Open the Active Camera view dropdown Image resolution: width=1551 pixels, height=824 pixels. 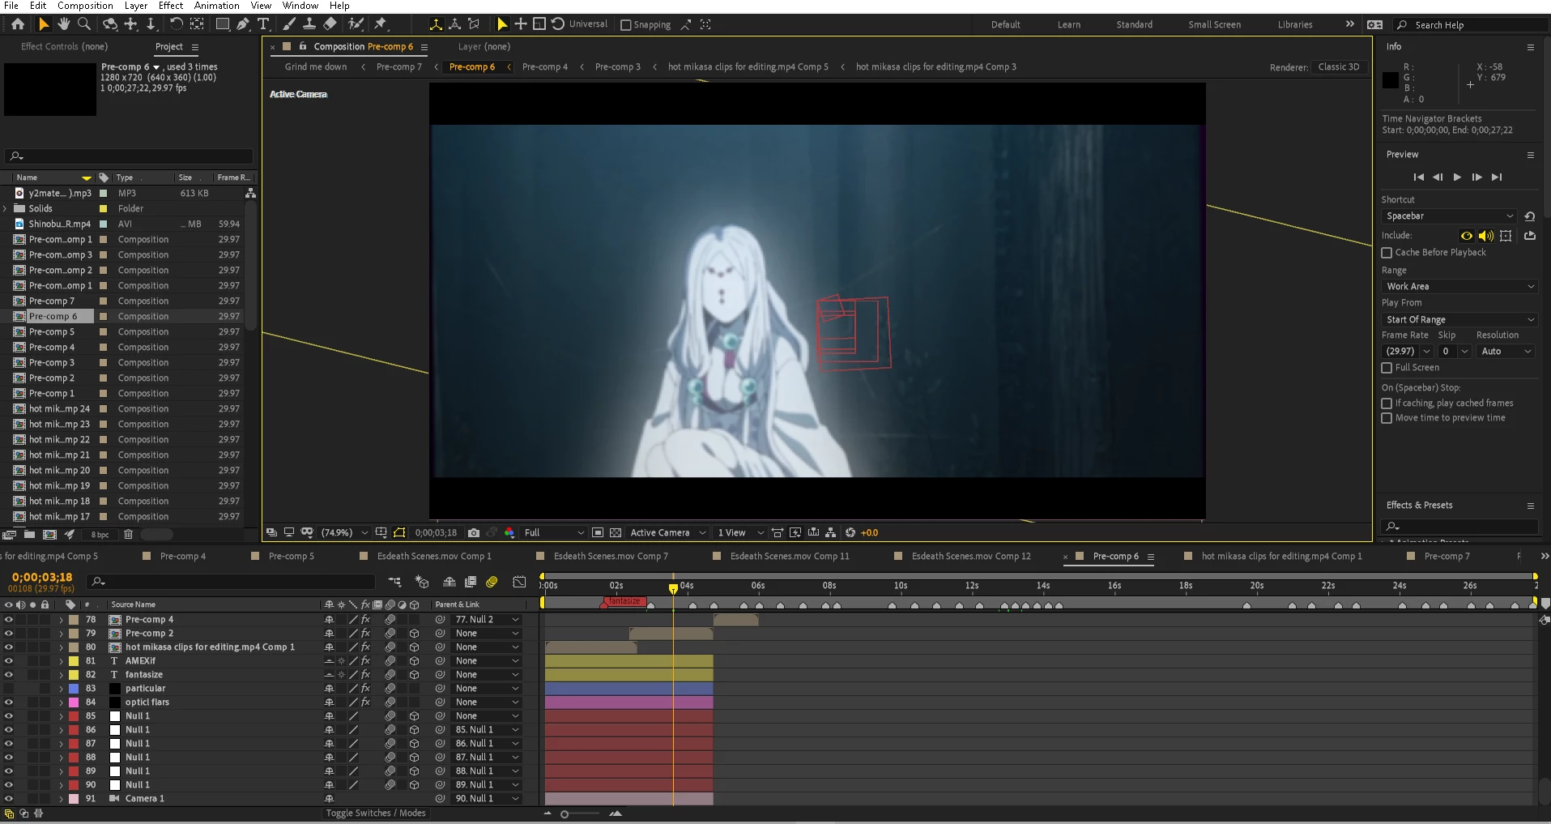(x=668, y=533)
